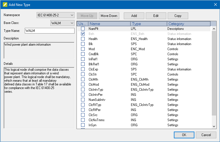Open the Namespace dropdown
The height and width of the screenshot is (142, 220).
(55, 15)
